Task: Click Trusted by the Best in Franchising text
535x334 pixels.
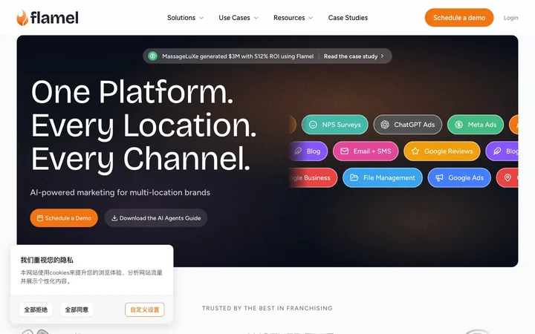Action: coord(267,308)
